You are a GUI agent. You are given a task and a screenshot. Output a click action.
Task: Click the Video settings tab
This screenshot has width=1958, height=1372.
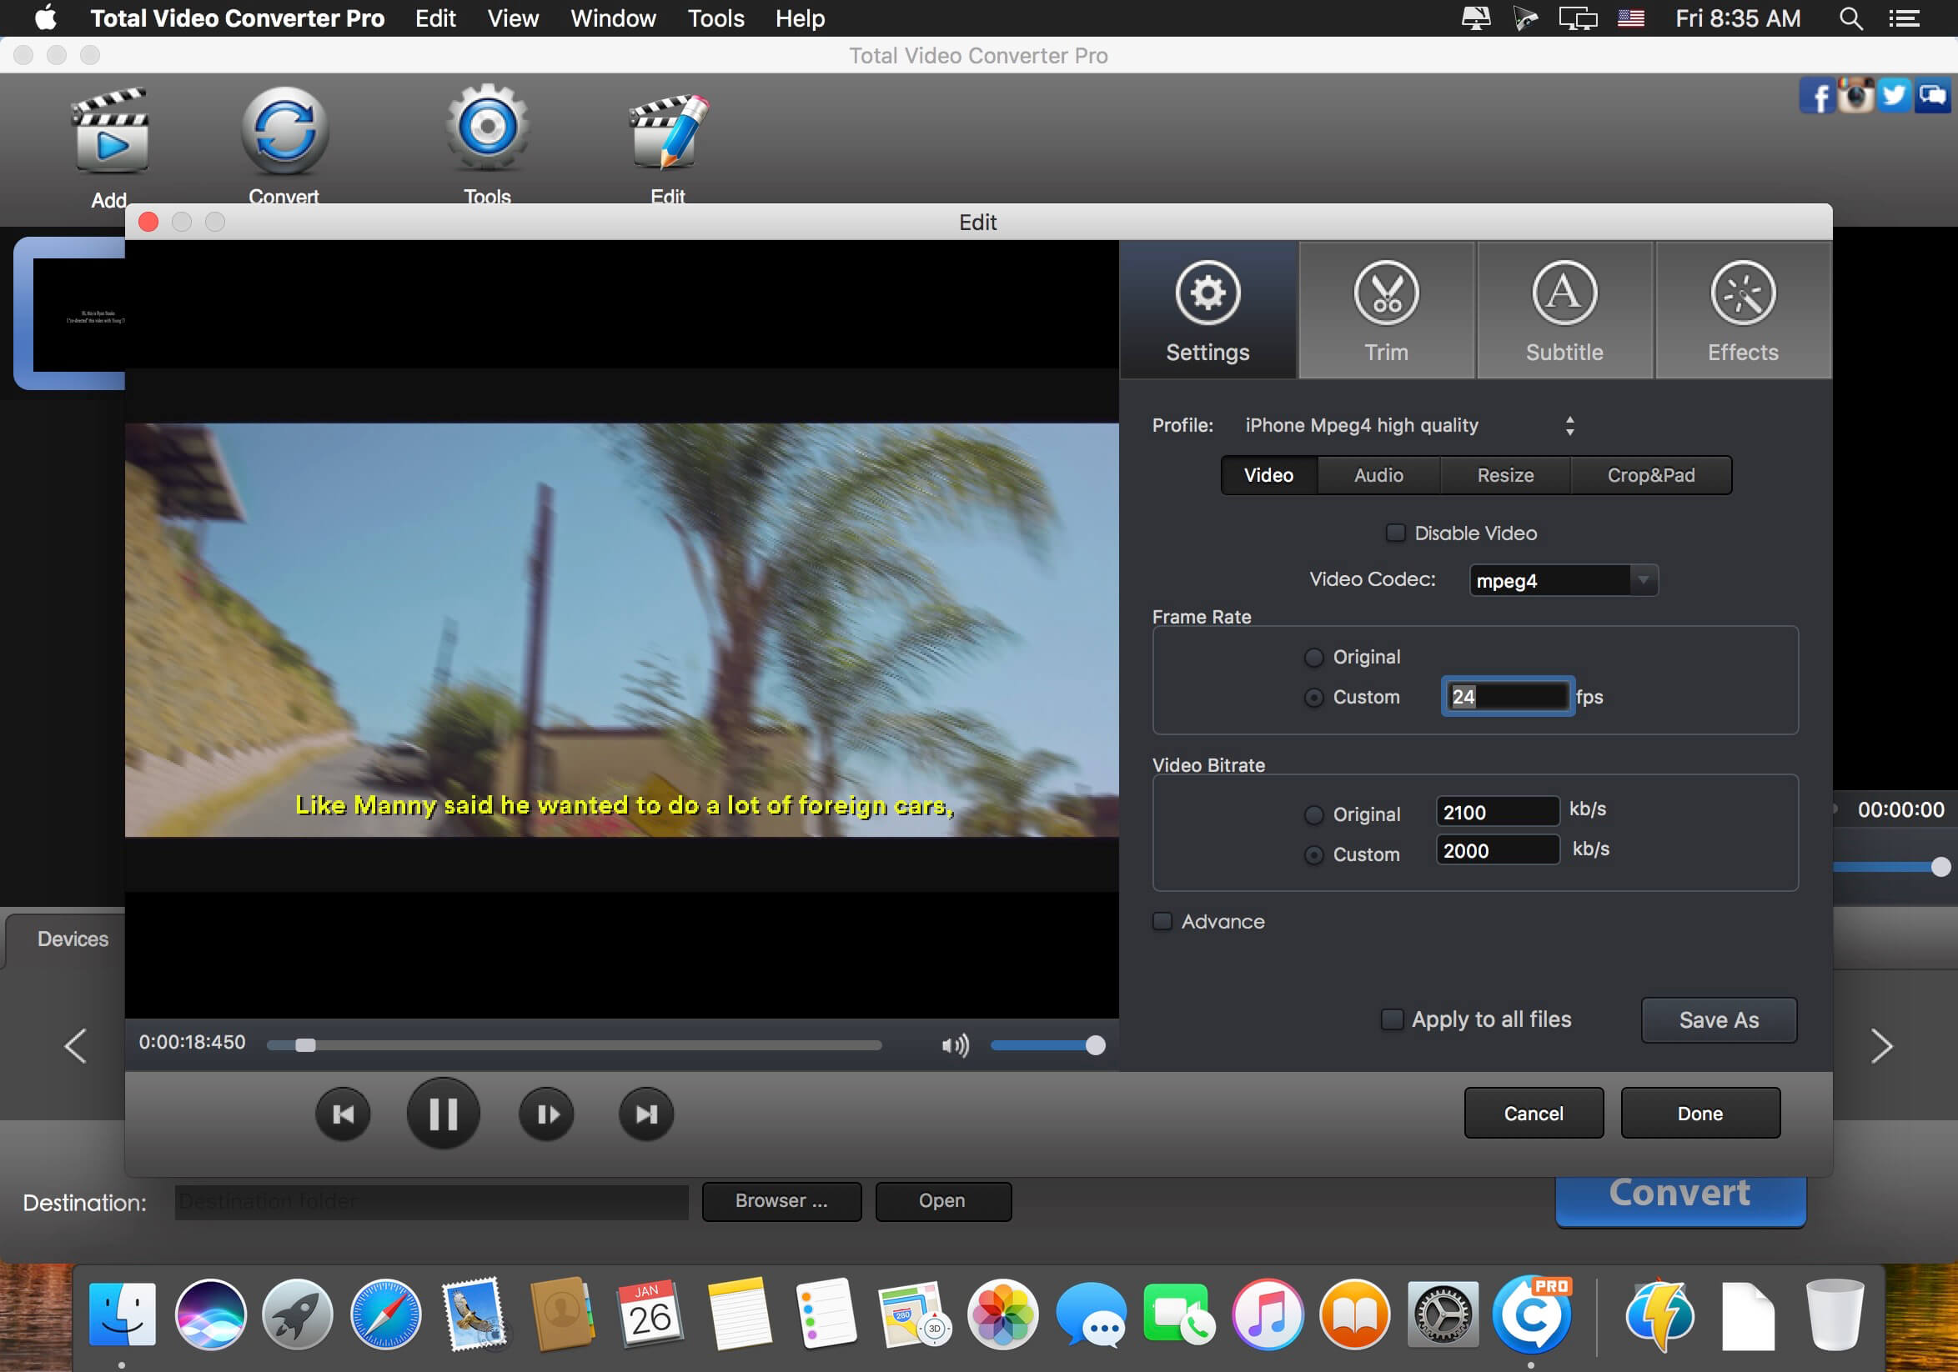(x=1269, y=474)
